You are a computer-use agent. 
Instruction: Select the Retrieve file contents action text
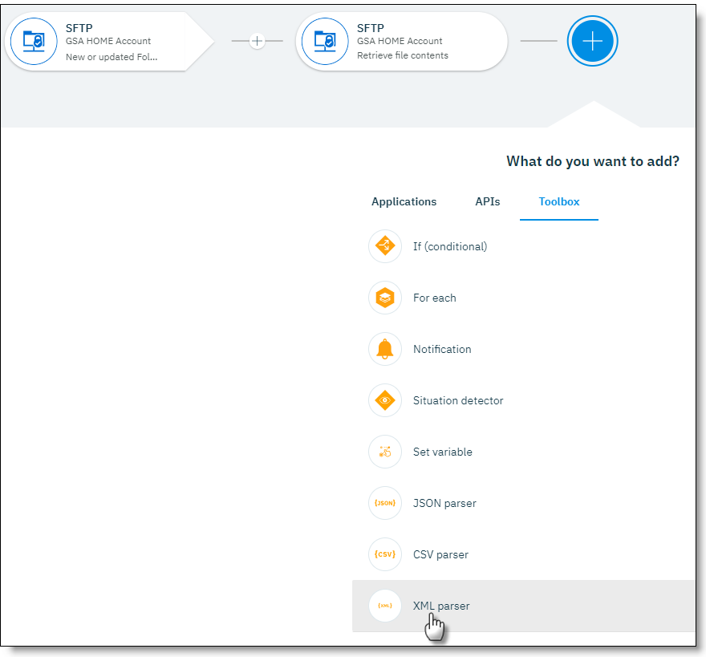click(x=402, y=55)
